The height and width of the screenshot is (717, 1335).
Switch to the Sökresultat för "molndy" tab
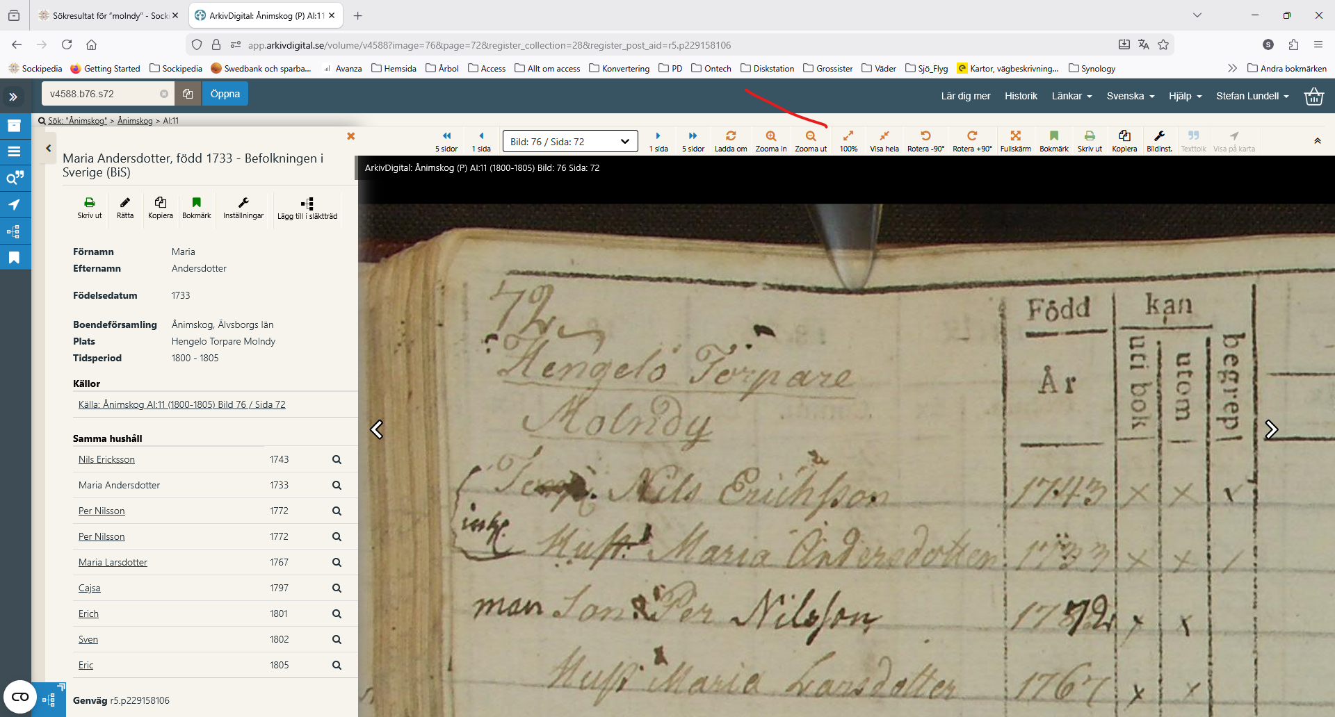(x=108, y=15)
